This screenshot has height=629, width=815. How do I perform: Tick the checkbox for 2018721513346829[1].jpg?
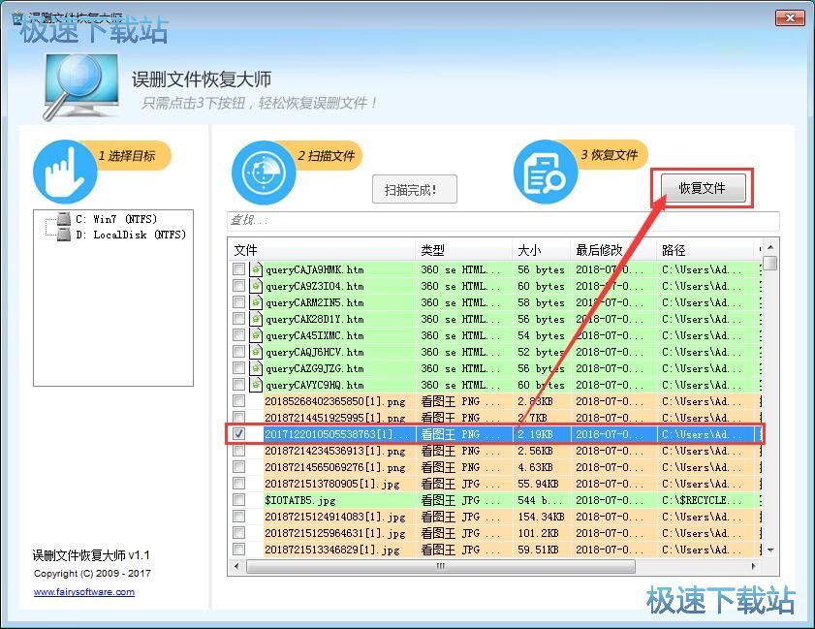238,550
